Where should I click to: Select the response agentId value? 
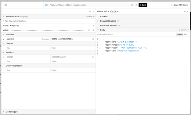click(x=128, y=51)
